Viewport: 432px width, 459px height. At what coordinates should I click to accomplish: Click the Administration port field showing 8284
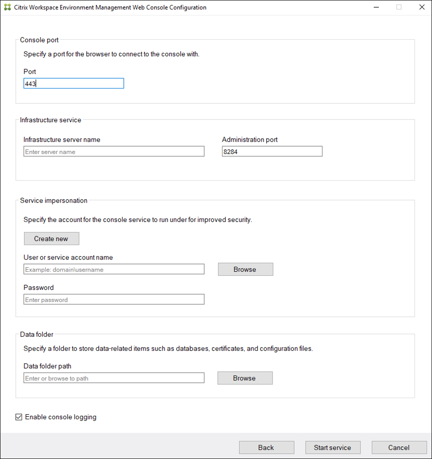pyautogui.click(x=272, y=151)
